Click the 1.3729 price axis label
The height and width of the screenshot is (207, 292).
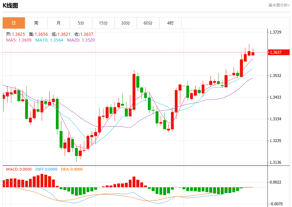click(x=276, y=32)
